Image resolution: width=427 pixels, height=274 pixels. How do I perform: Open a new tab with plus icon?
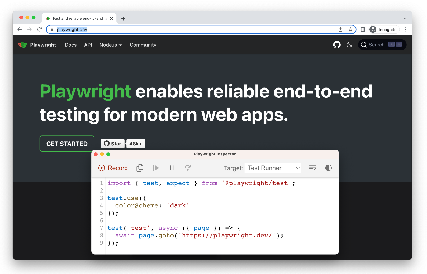click(x=123, y=18)
